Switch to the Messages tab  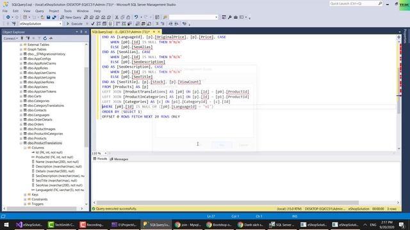click(119, 159)
